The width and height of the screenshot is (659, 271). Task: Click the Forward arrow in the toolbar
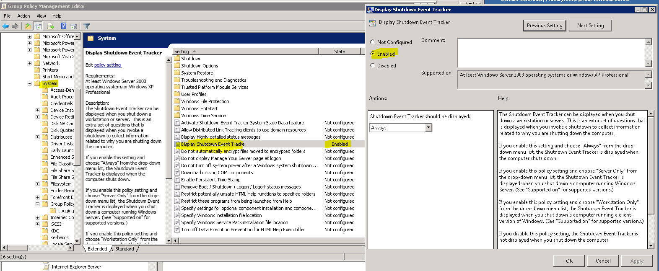pos(15,26)
